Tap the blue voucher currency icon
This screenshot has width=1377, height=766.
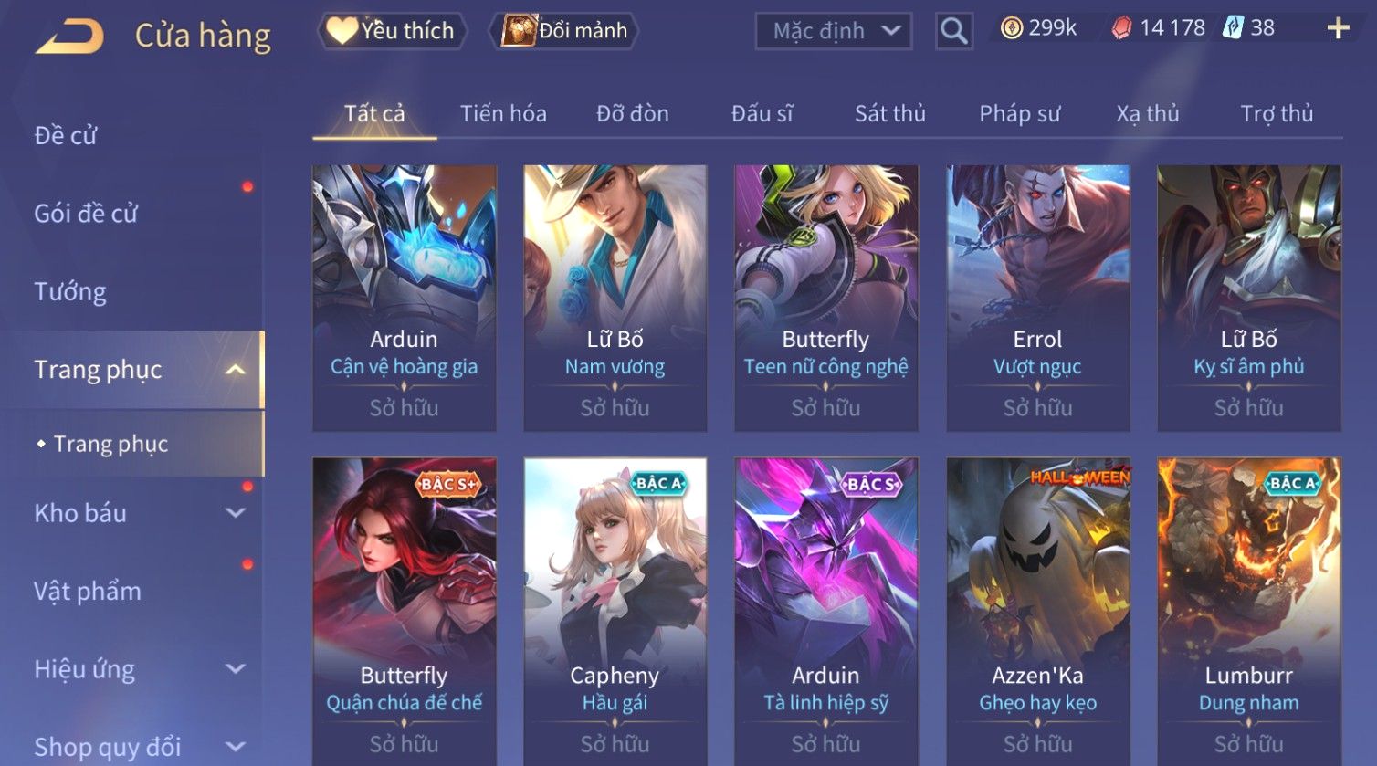pyautogui.click(x=1234, y=28)
